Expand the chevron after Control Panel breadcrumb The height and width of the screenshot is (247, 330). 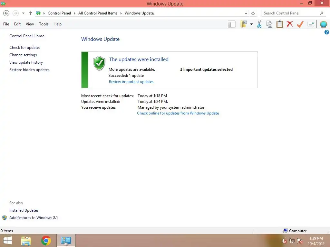(x=74, y=13)
